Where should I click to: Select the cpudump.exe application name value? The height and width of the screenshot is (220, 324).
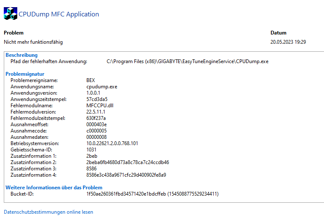click(x=102, y=87)
